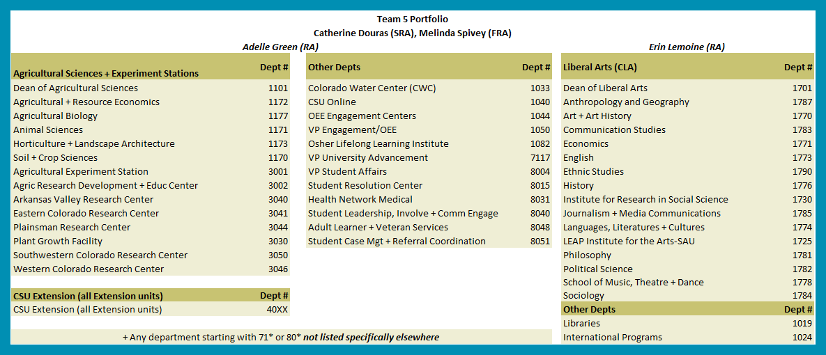Viewport: 826px width, 355px height.
Task: Select LEAP Institute for the Arts-SAU
Action: [629, 242]
